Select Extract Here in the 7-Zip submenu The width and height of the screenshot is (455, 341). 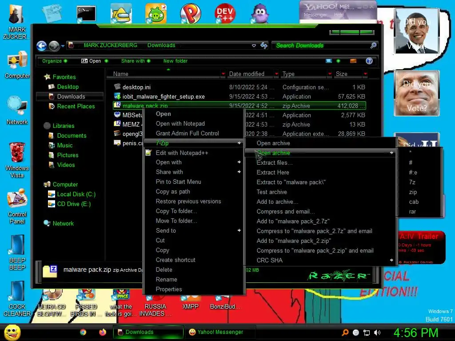[x=321, y=173]
